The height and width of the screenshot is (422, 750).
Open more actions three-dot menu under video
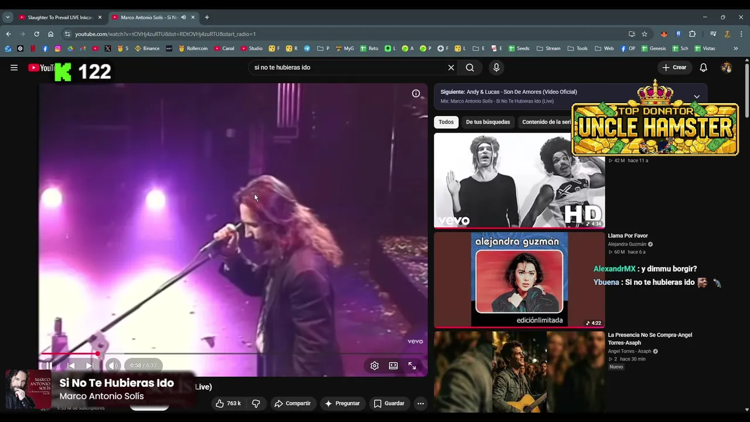(x=420, y=403)
